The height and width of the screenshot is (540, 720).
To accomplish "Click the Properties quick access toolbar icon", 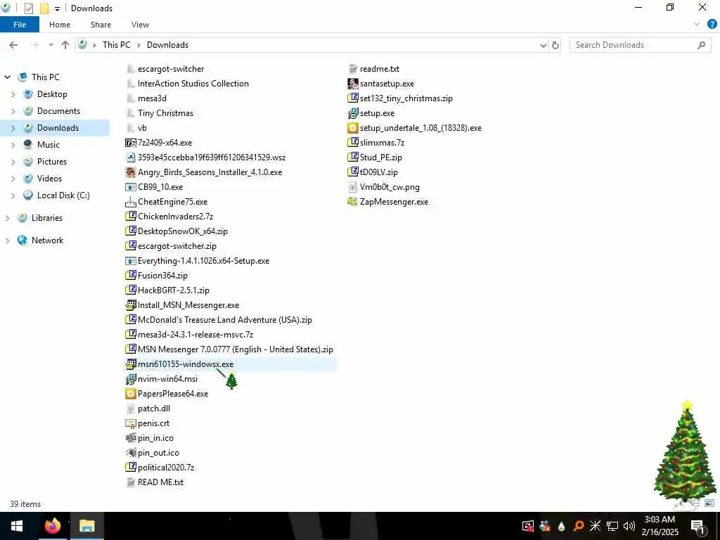I will tap(28, 8).
